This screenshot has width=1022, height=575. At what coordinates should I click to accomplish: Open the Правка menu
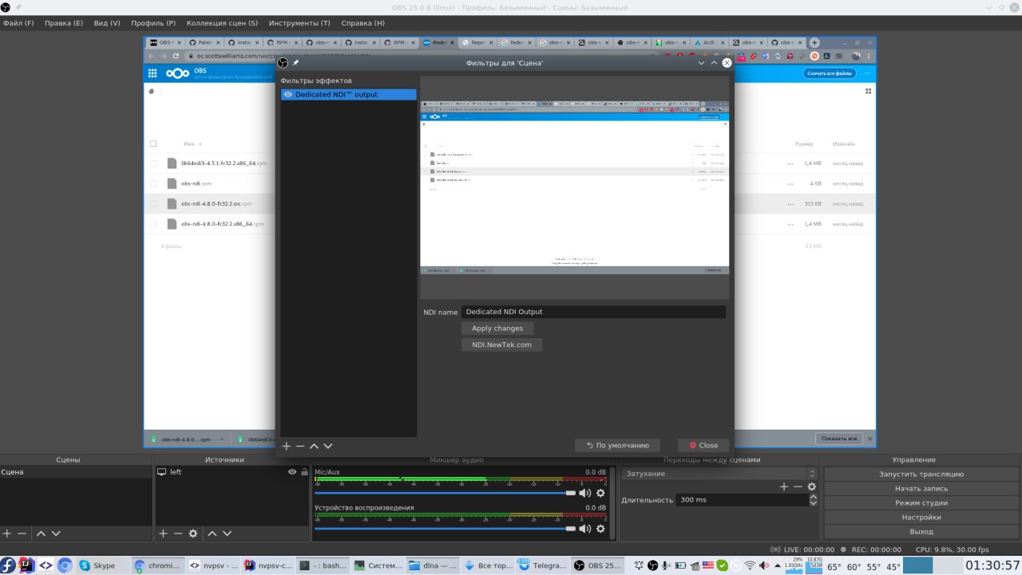pyautogui.click(x=64, y=23)
